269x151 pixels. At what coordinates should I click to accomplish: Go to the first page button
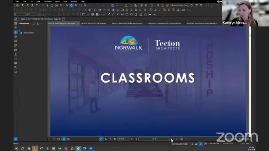tap(132, 139)
